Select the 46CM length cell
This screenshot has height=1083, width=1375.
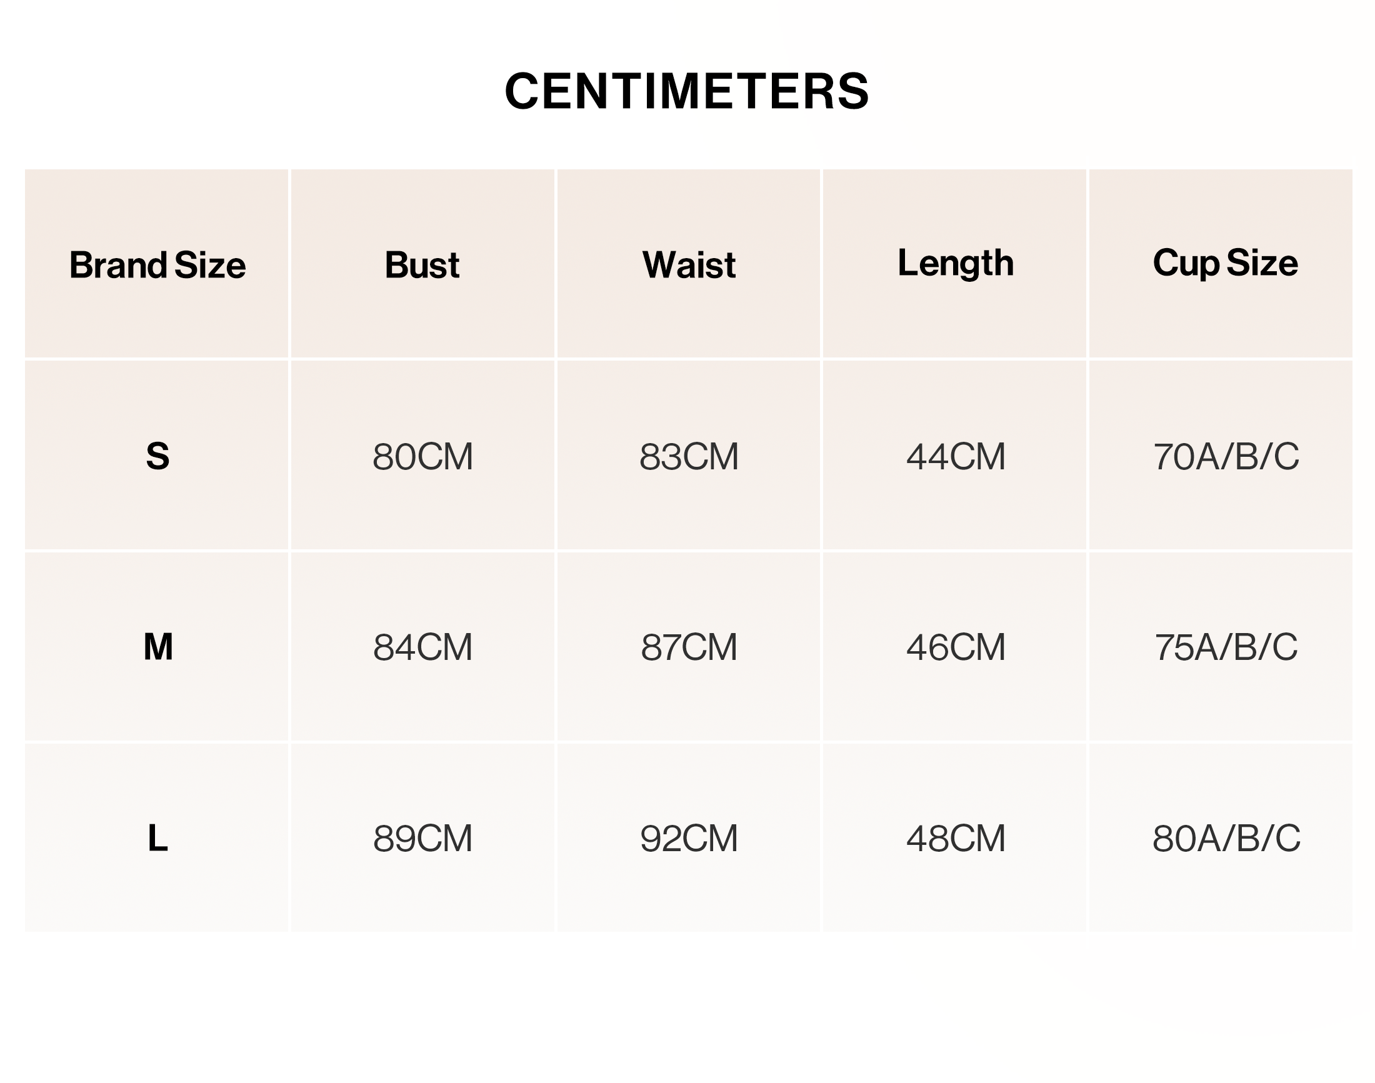pyautogui.click(x=956, y=647)
